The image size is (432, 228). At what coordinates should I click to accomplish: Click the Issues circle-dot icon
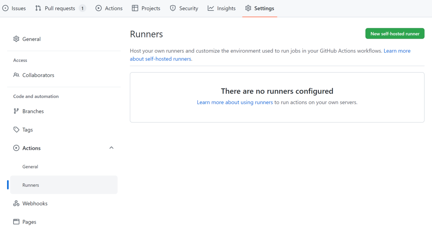coord(5,8)
